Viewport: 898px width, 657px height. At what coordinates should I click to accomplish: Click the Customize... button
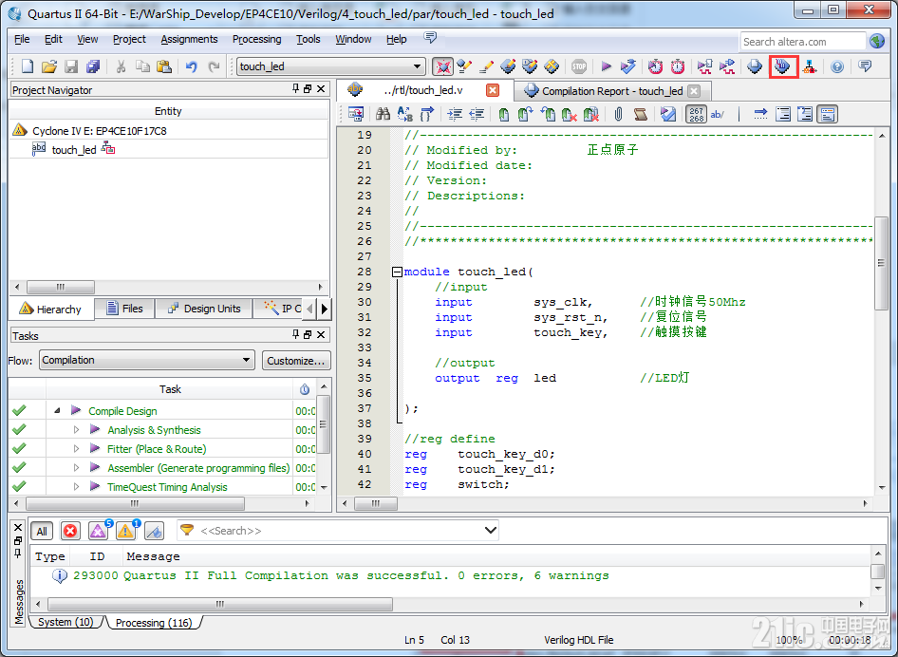tap(296, 361)
